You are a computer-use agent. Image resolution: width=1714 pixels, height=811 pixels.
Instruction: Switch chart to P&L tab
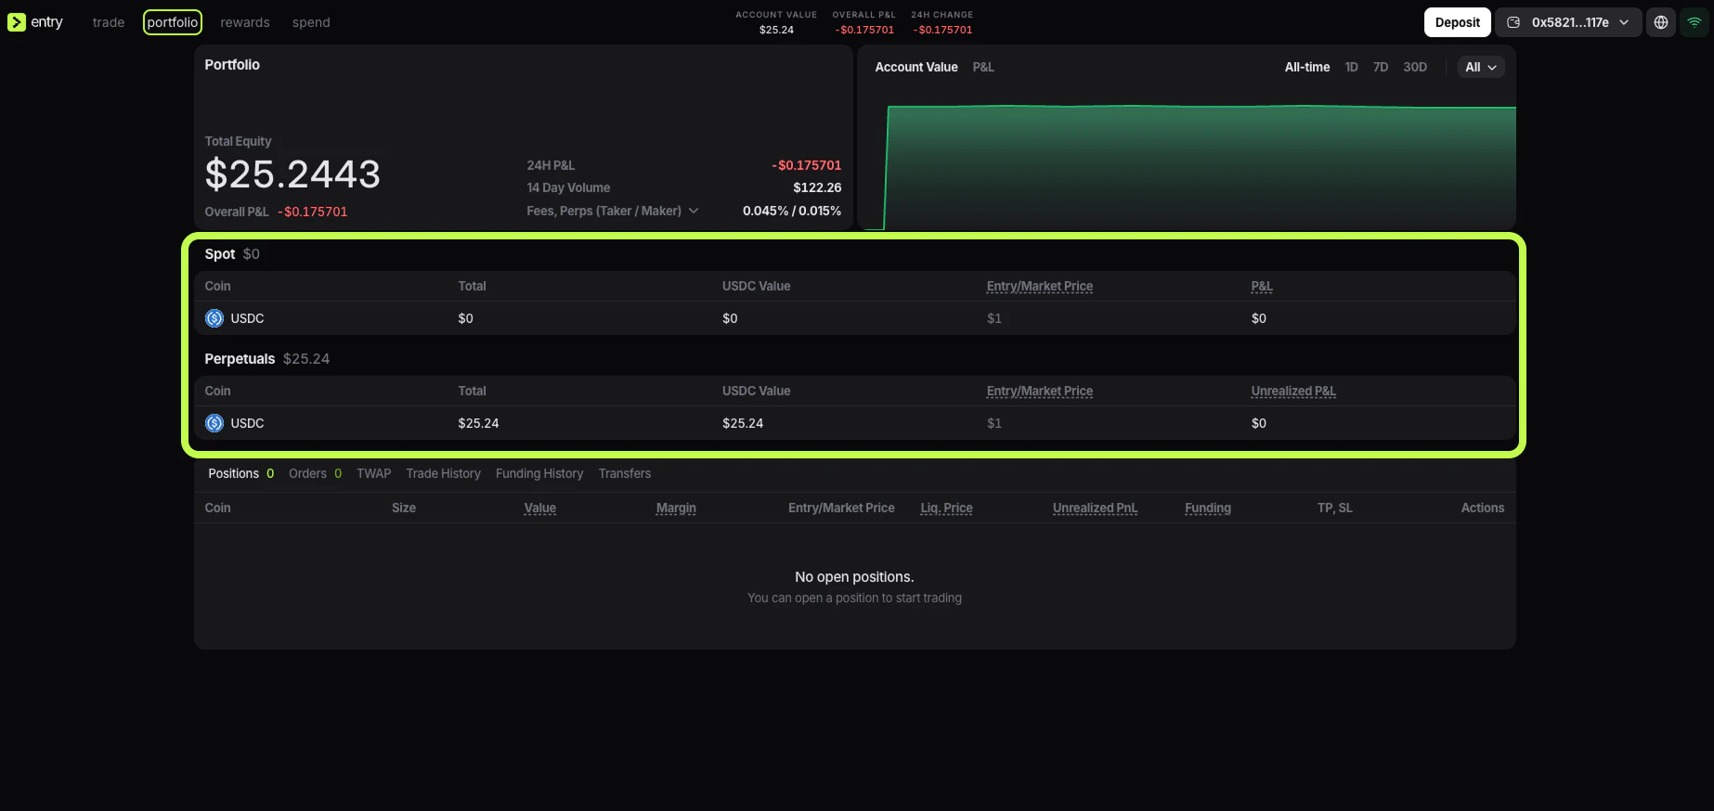pos(983,67)
